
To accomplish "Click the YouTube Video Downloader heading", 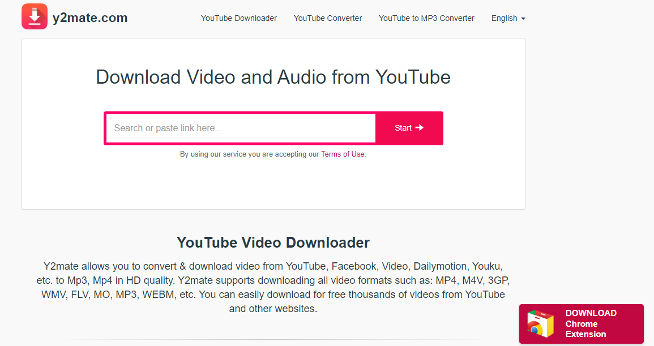I will pyautogui.click(x=273, y=243).
